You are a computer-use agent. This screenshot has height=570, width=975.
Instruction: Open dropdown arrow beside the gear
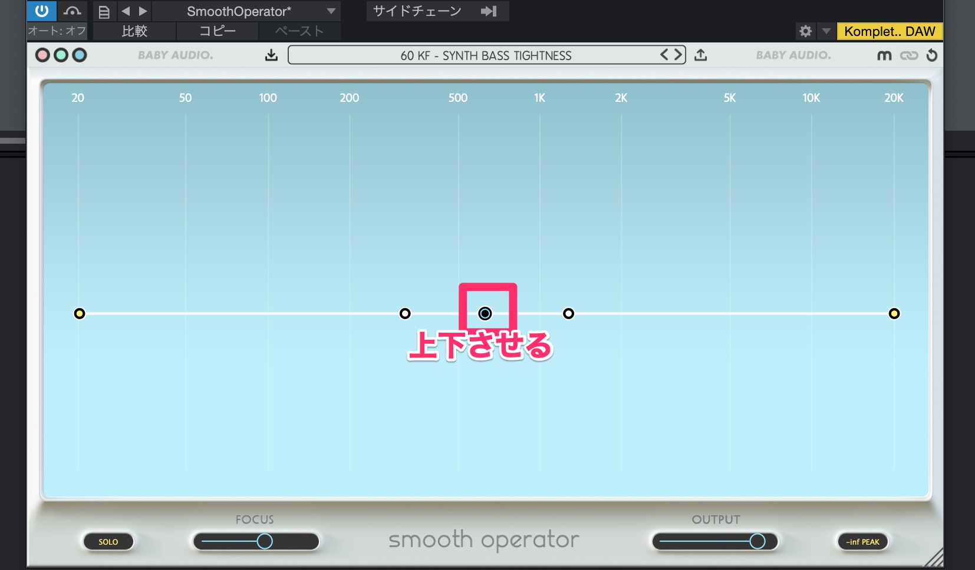tap(826, 31)
